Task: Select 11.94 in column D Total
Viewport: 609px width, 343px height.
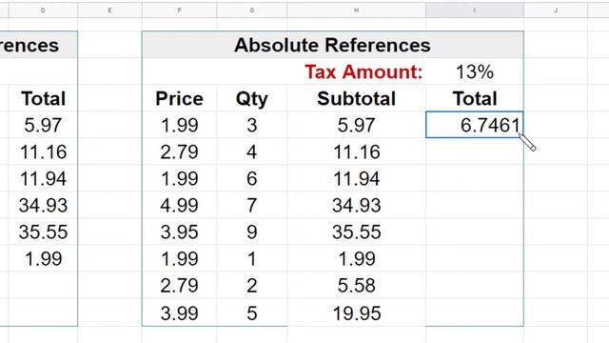Action: pyautogui.click(x=43, y=178)
